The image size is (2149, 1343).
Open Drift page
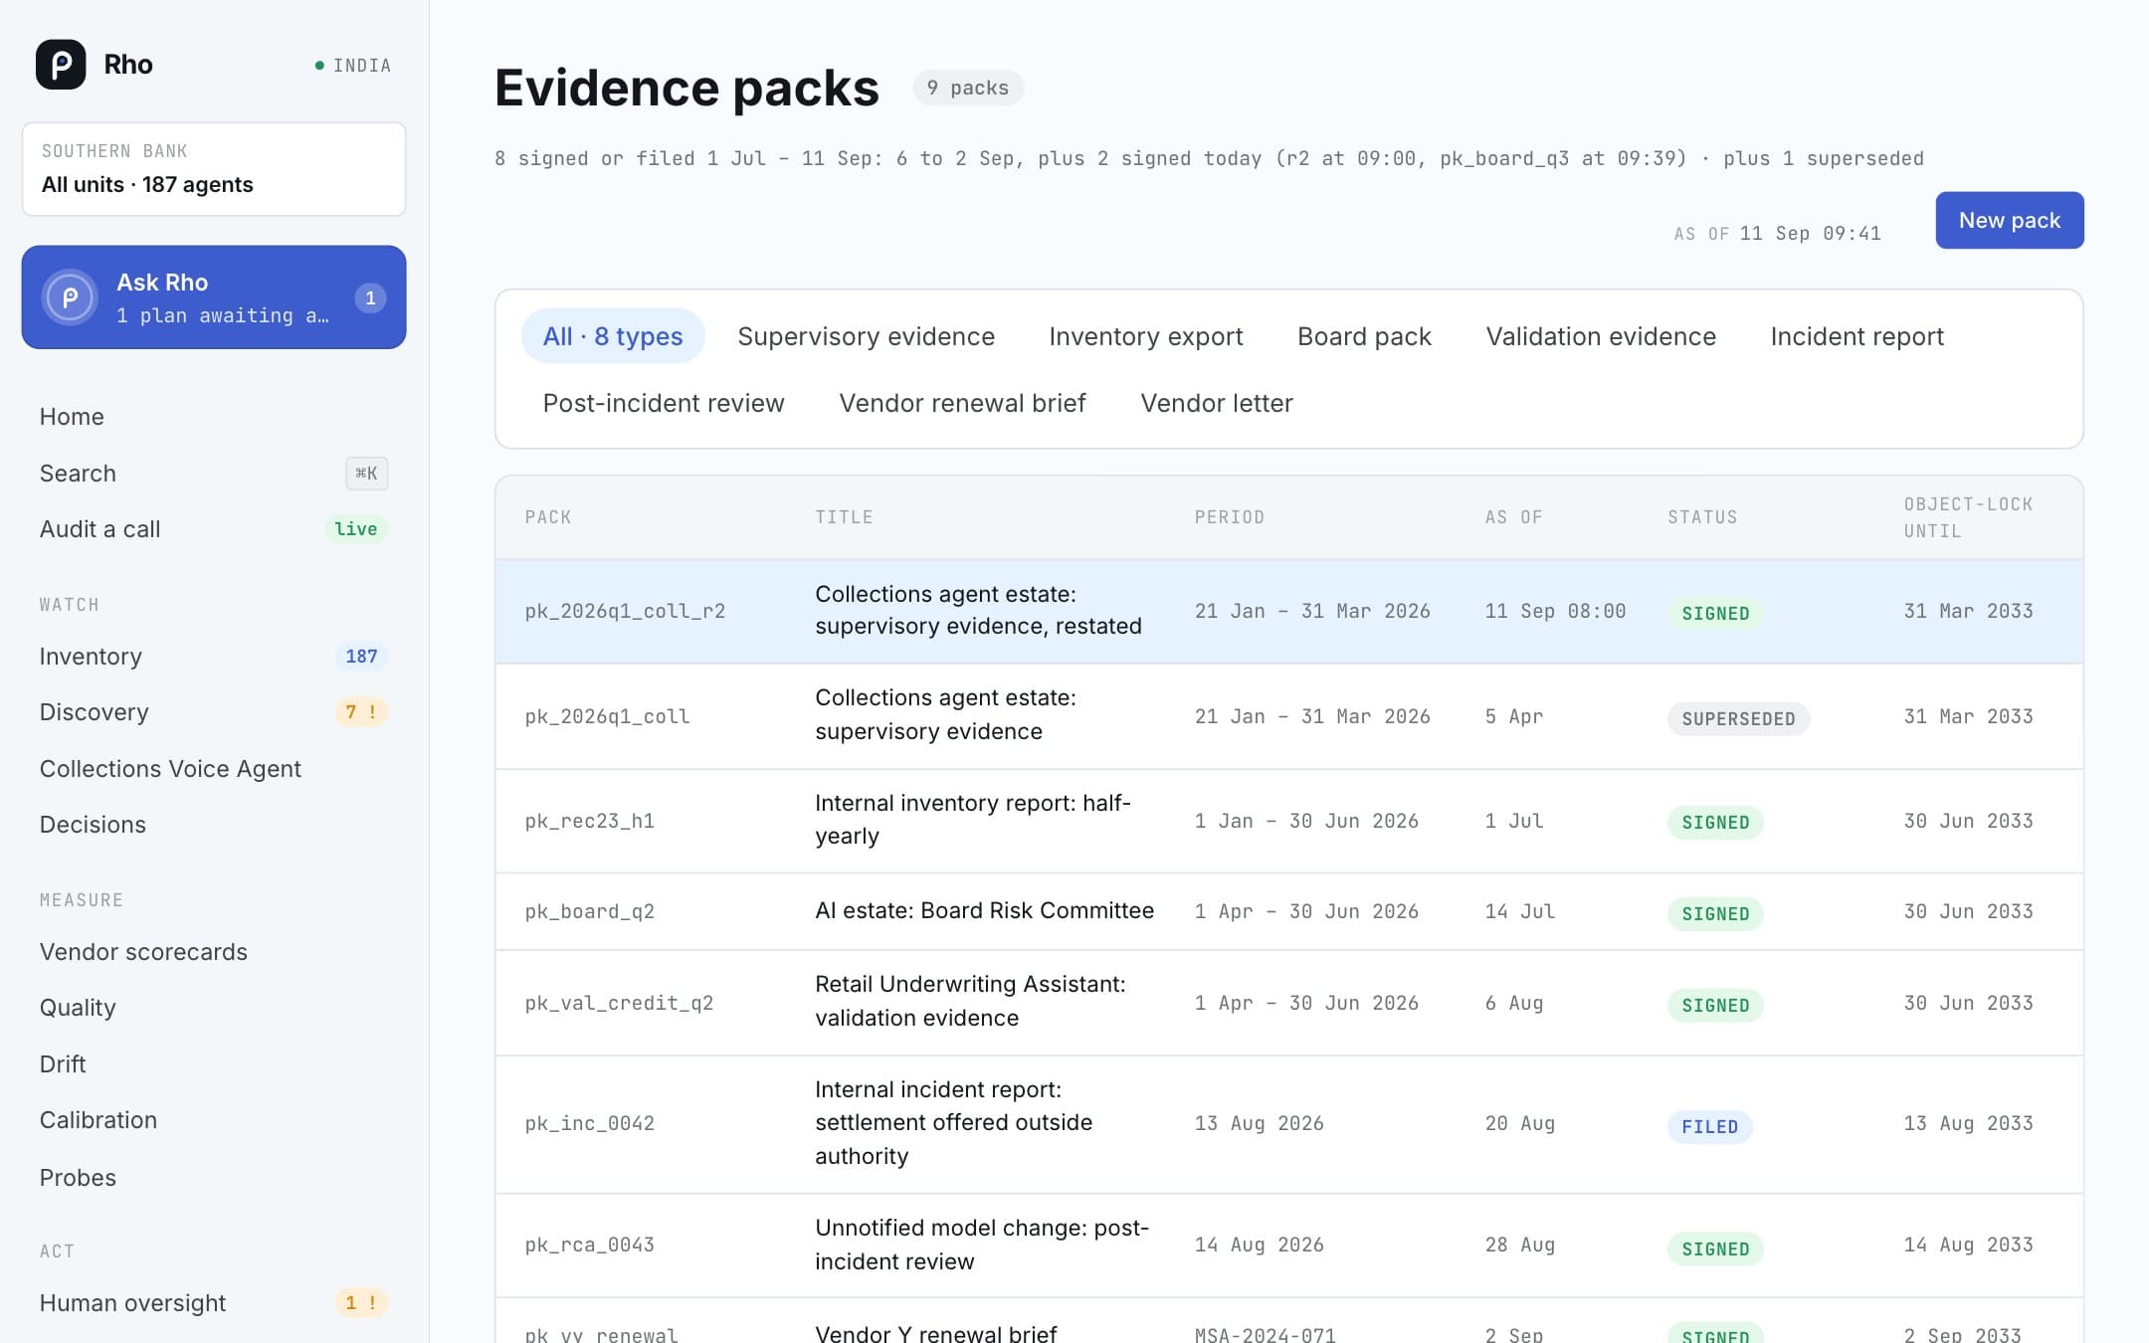(x=63, y=1064)
